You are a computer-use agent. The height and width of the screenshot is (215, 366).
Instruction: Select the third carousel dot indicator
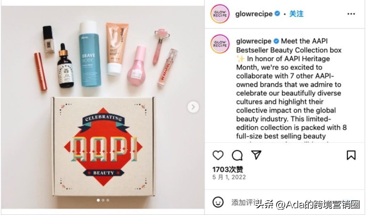point(108,200)
